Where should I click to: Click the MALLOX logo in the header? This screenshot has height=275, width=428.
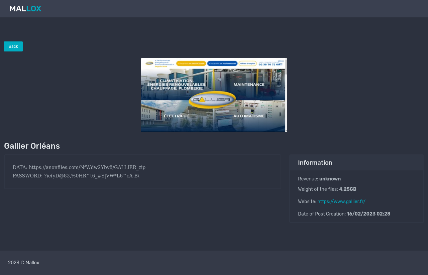pos(25,9)
